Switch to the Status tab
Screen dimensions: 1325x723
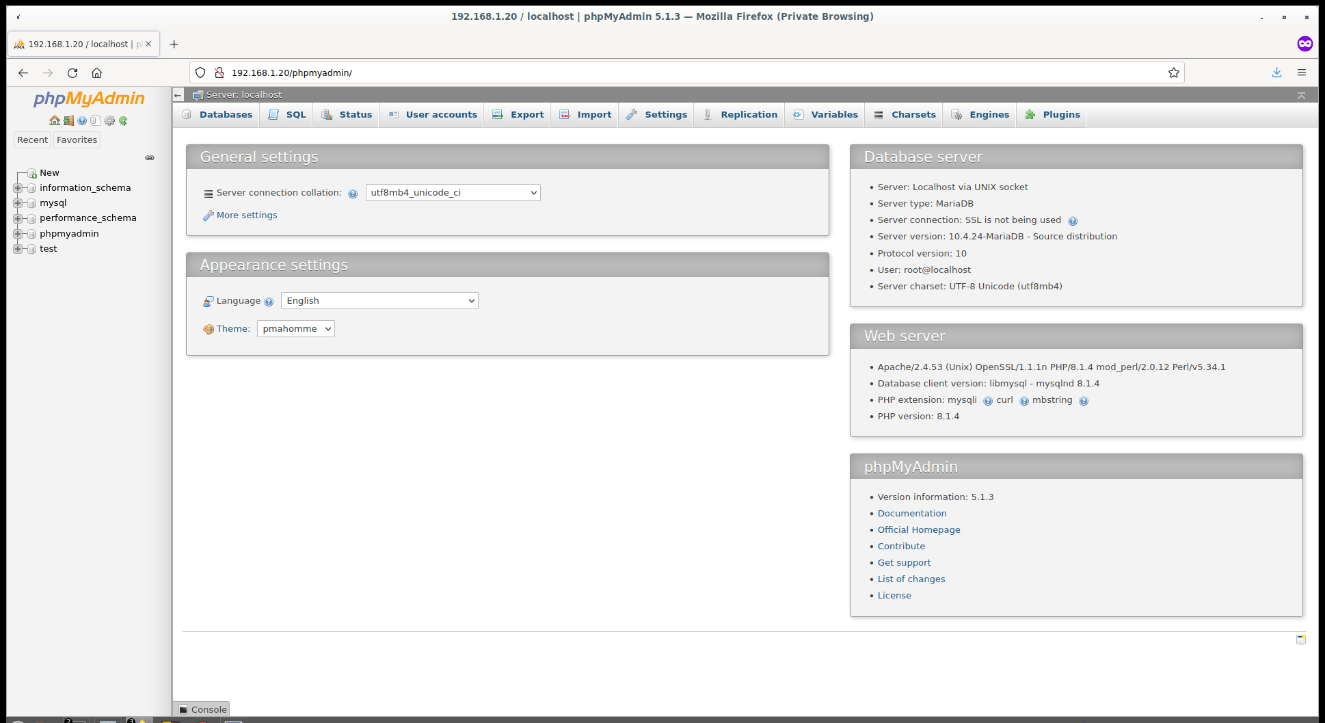[347, 115]
